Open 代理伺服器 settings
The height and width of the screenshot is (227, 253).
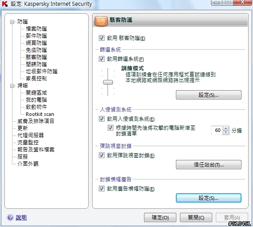[31, 135]
